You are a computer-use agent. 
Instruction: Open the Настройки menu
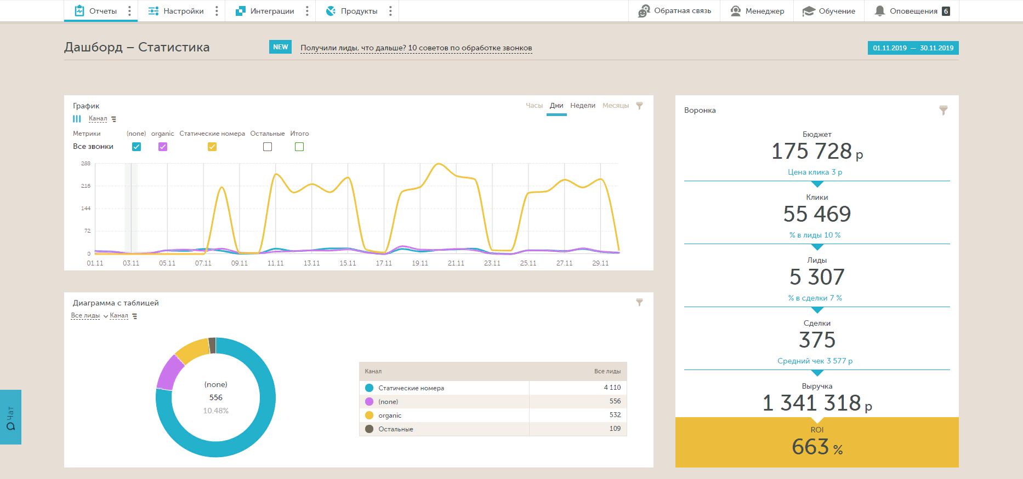tap(184, 11)
